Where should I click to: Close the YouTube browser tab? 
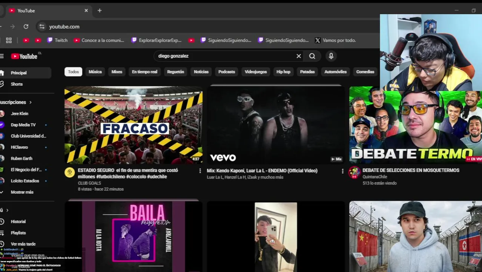[86, 11]
